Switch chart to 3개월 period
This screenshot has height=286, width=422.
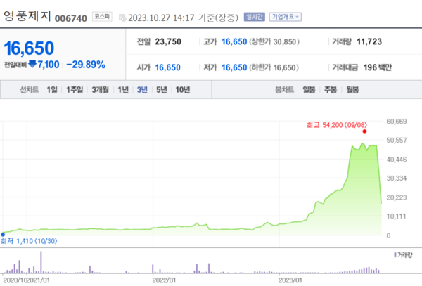pos(101,90)
